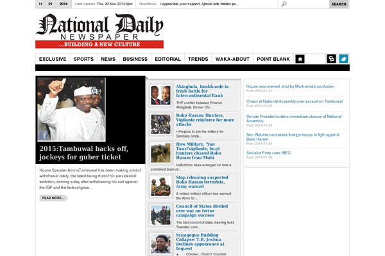This screenshot has height=256, width=385.
Task: Click T.B. Joshua portrait thumbnail
Action: (160, 244)
